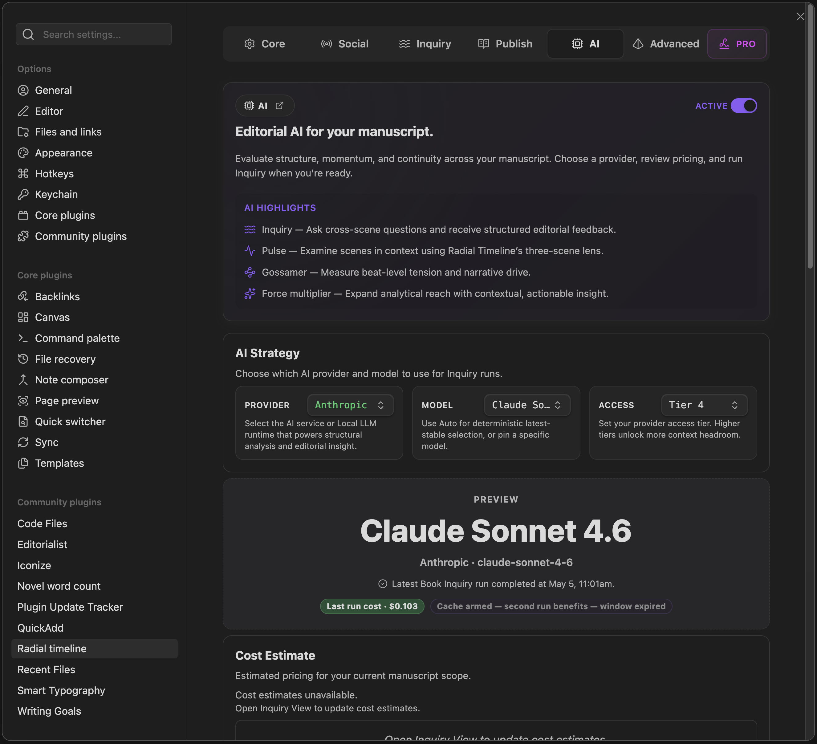Open Writing Goals plugin settings
Screen dimensions: 817x744
click(95, 711)
